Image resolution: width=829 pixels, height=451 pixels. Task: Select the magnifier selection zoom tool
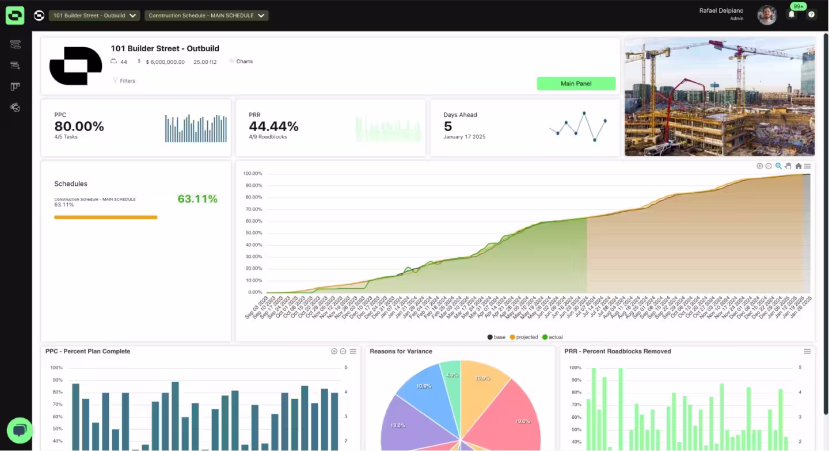(778, 166)
